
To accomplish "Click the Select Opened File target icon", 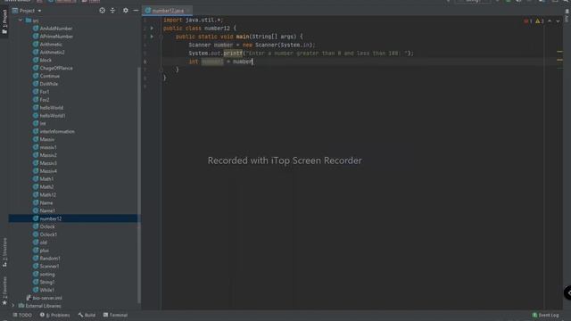I will (x=103, y=11).
